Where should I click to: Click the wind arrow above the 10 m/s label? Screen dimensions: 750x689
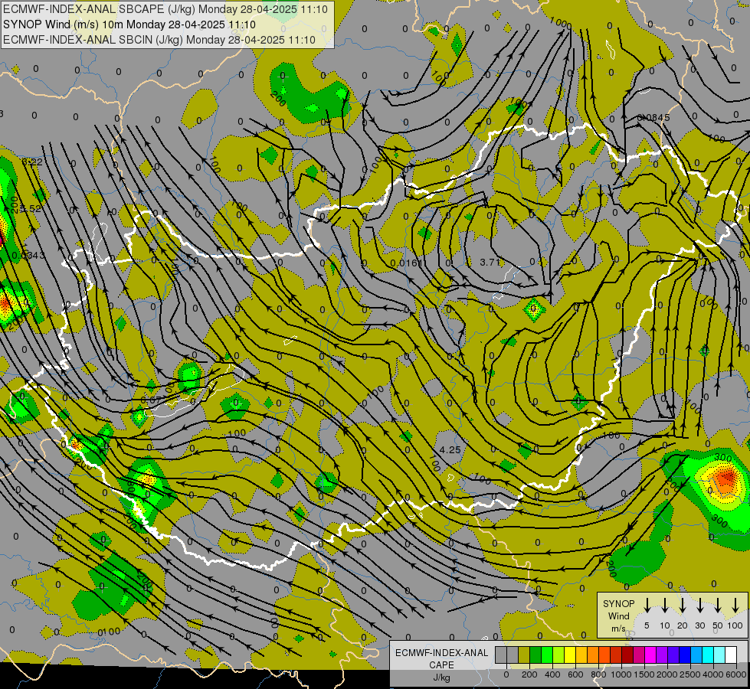click(664, 605)
